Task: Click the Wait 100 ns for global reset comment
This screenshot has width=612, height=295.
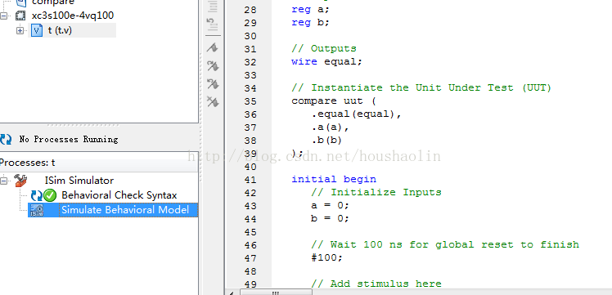Action: click(x=445, y=244)
